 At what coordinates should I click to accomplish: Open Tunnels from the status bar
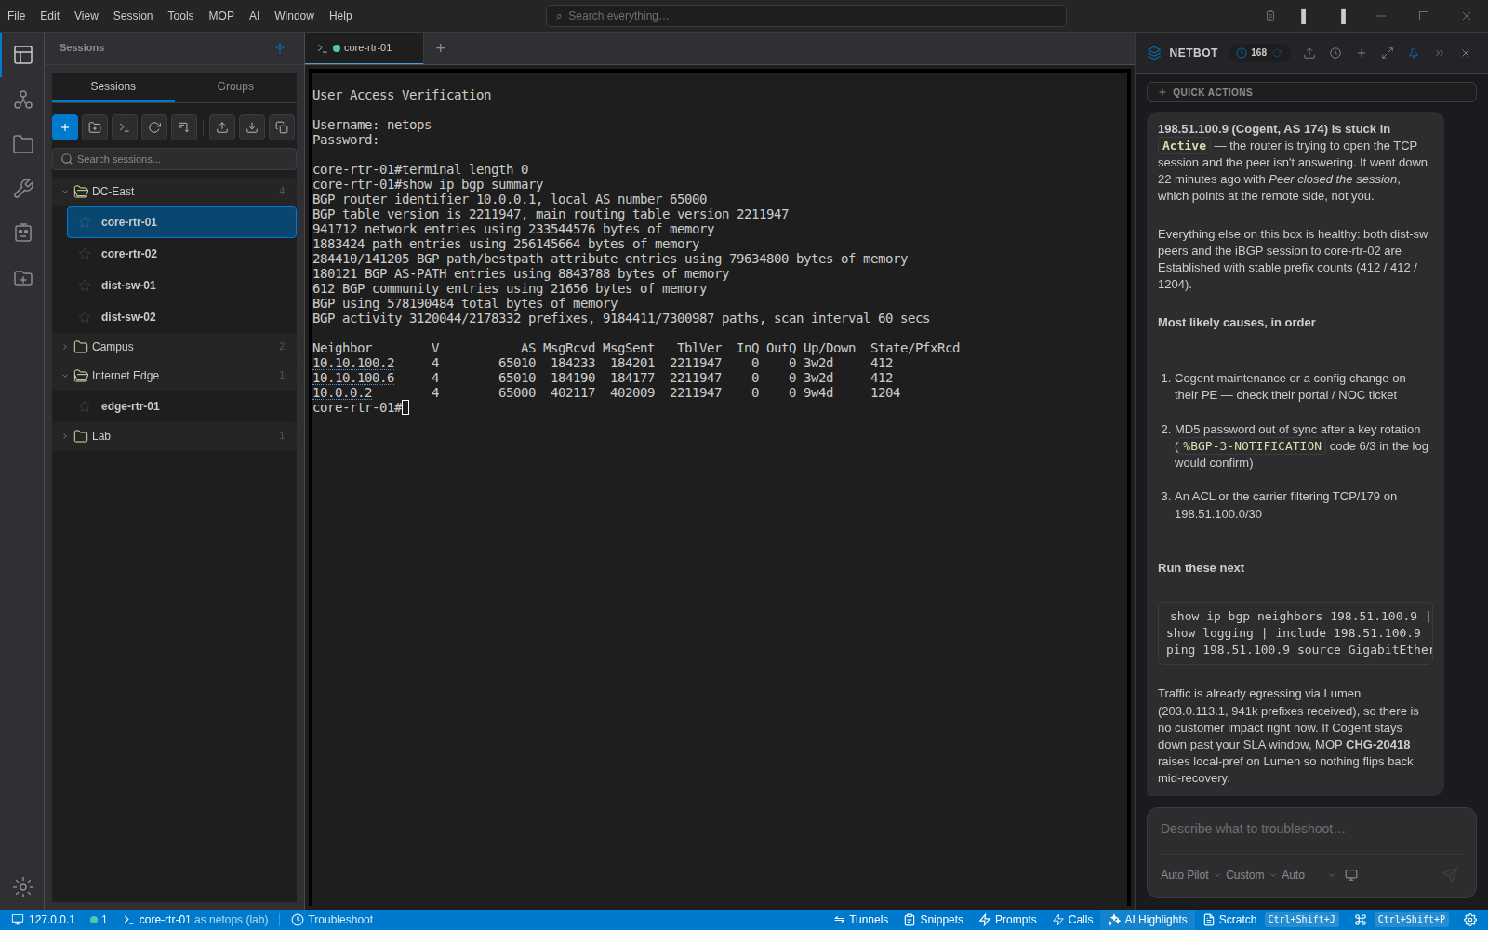(x=861, y=920)
